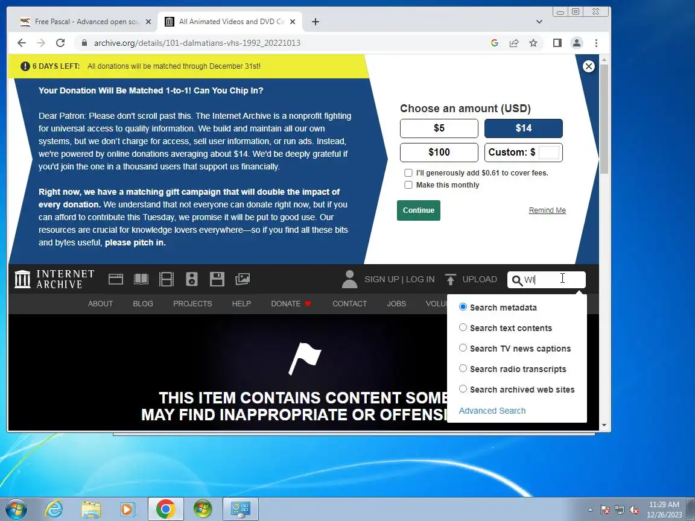Select Search metadata radio option
Viewport: 695px width, 521px height.
pos(463,306)
